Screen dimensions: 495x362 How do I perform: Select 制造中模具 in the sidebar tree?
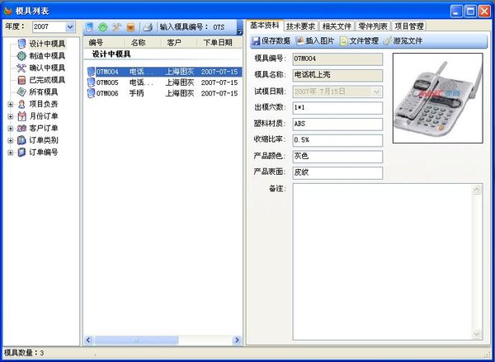coord(47,55)
